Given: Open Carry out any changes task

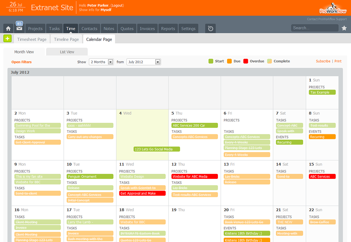Looking at the screenshot, I should (x=90, y=137).
